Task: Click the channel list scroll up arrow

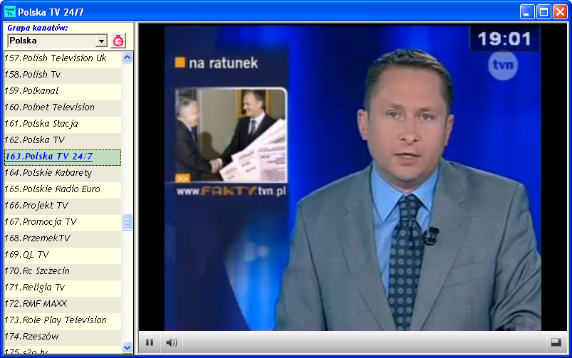Action: 128,58
